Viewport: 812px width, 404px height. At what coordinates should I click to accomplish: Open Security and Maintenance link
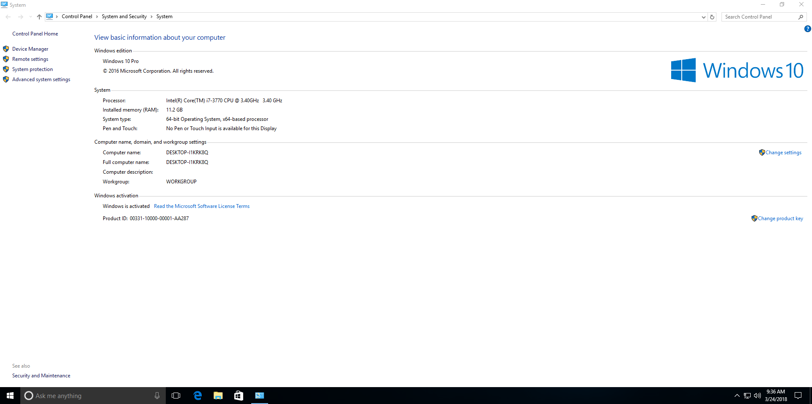[41, 376]
